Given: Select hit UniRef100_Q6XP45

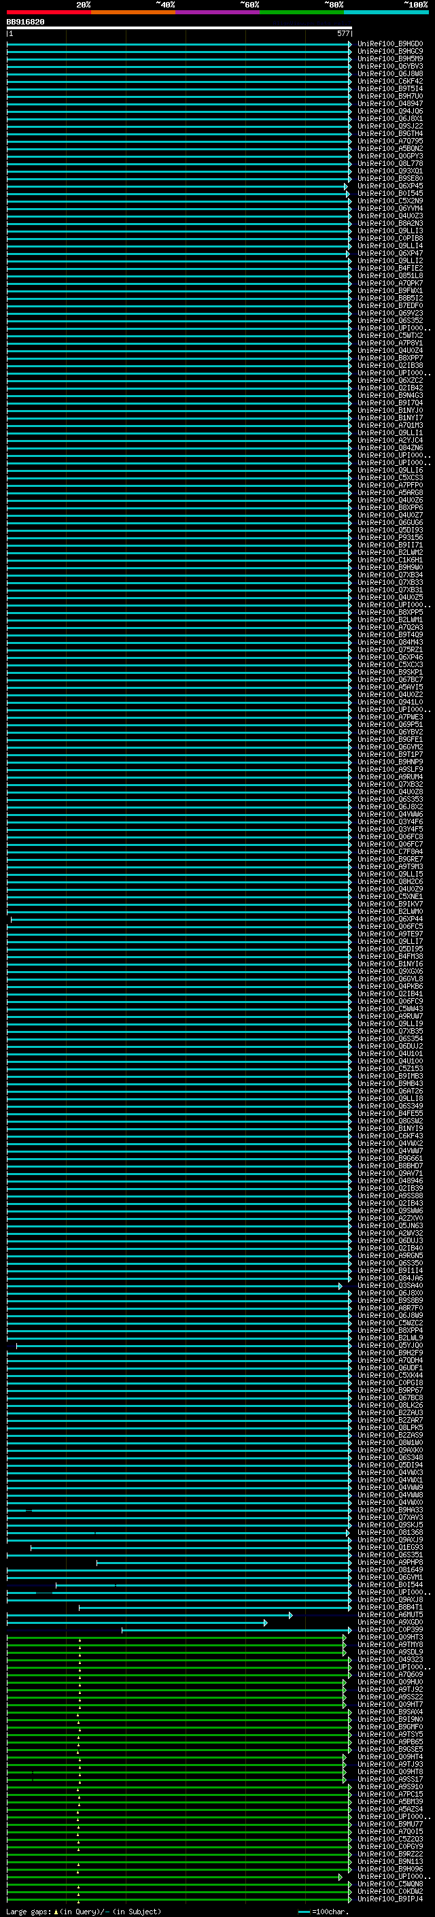Looking at the screenshot, I should [x=390, y=186].
